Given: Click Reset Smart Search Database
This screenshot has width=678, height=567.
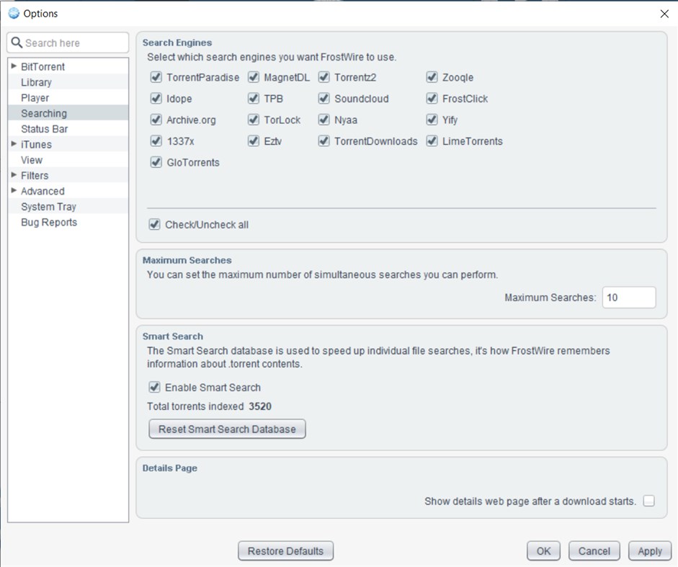Looking at the screenshot, I should (x=226, y=429).
